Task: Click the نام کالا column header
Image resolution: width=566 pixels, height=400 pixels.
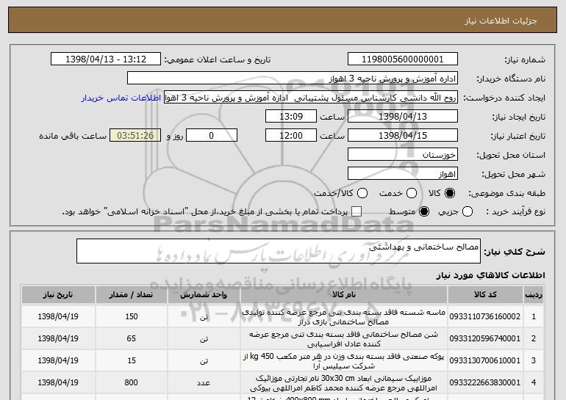Action: point(344,295)
